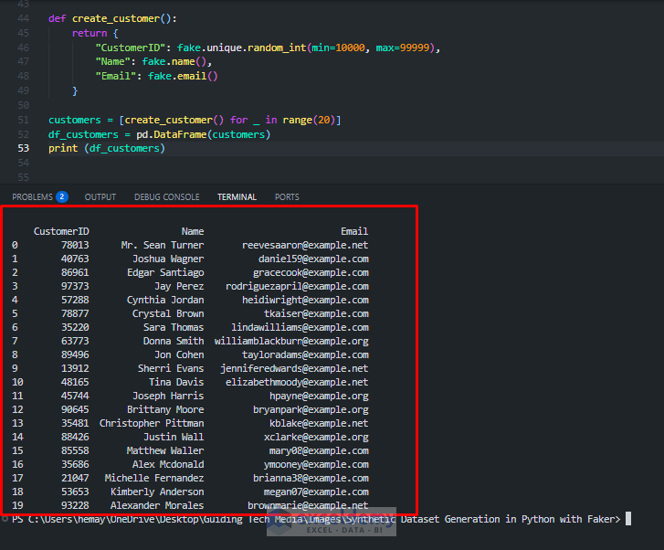The width and height of the screenshot is (664, 550).
Task: Click range(20) in the customers line
Action: 309,120
